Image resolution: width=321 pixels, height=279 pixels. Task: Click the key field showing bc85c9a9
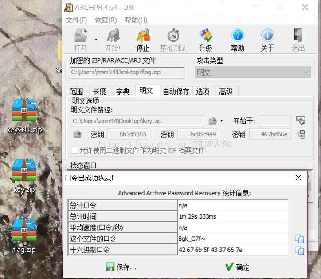click(198, 134)
